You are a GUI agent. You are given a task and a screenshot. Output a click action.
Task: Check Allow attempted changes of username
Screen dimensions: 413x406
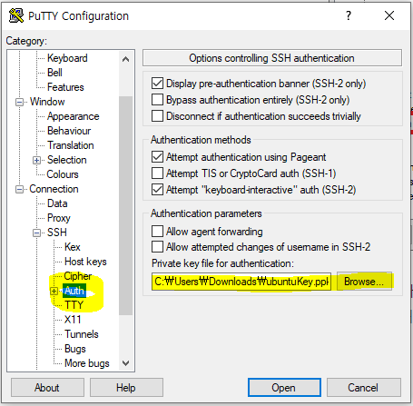click(x=157, y=247)
